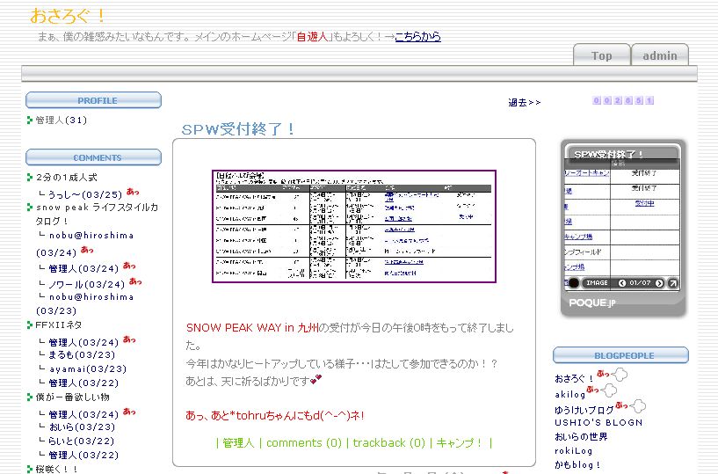Click the red あっ badge next to うっし〜(03/25)

tap(133, 191)
